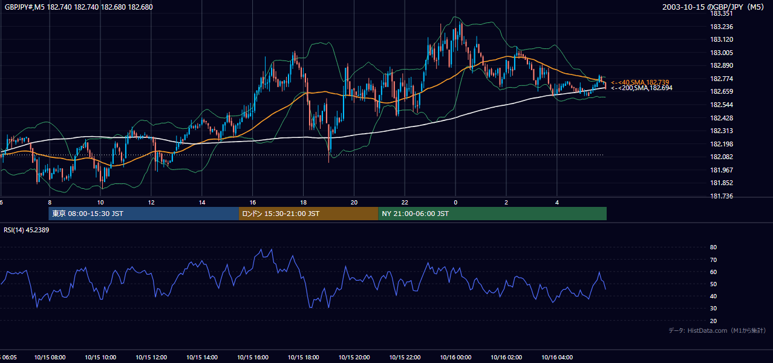This screenshot has width=773, height=363.
Task: Select the NY 21:00-06:00 JST session bar
Action: (492, 214)
